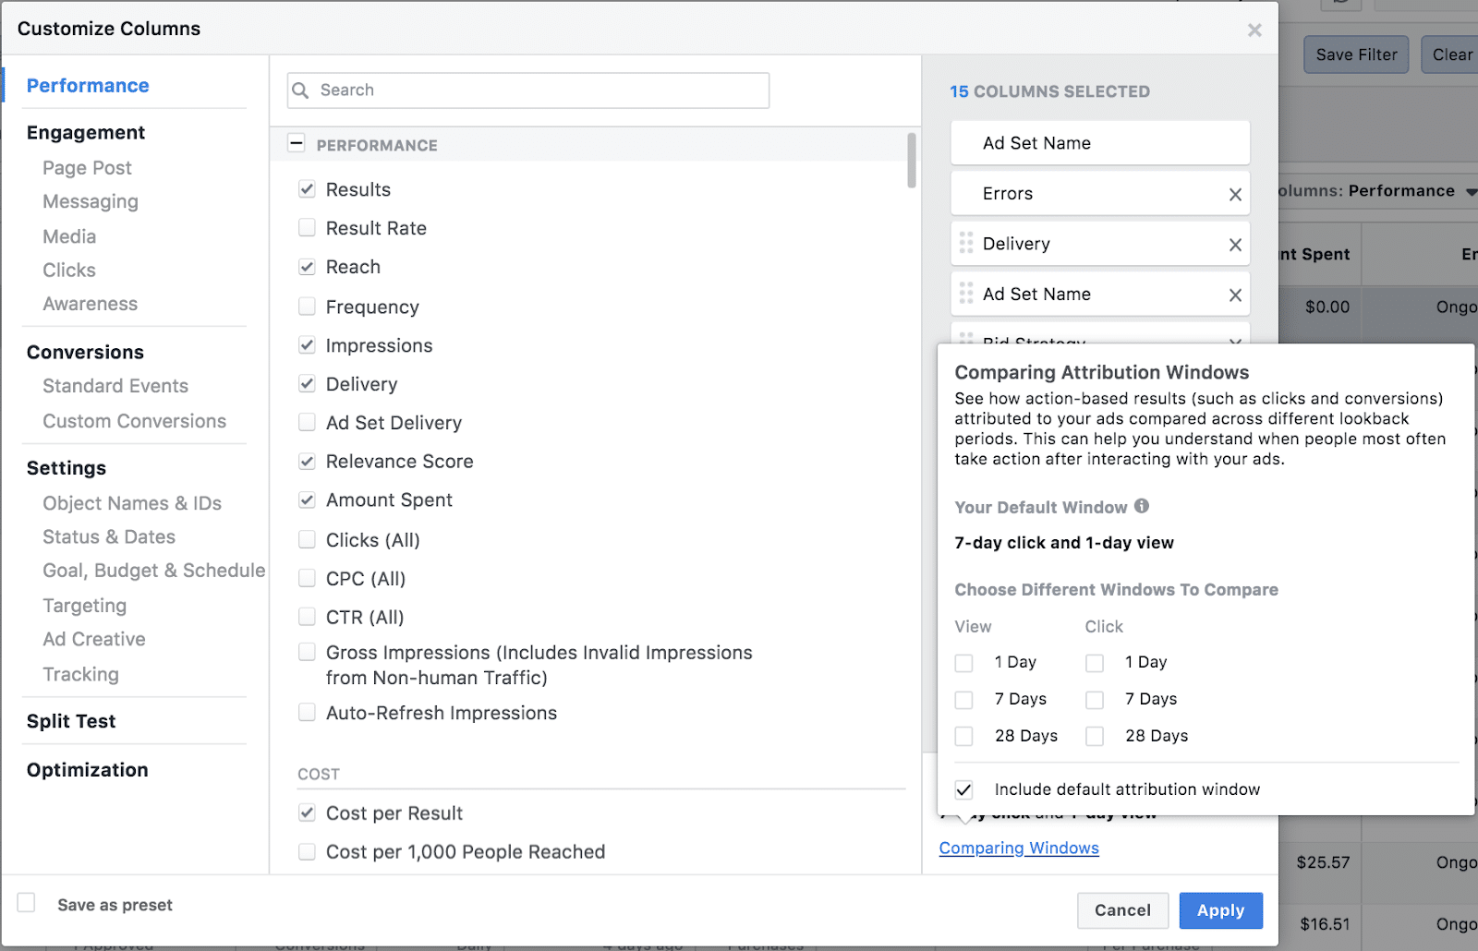Select Standard Events under Conversions
1478x951 pixels.
115,386
